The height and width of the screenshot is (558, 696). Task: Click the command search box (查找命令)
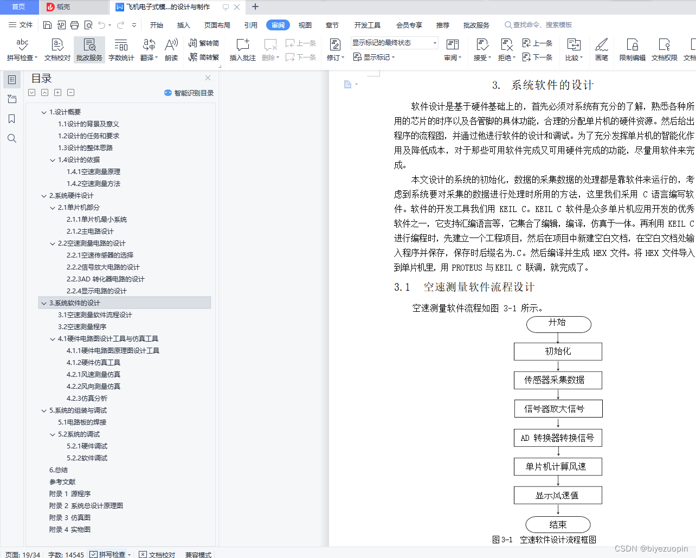click(538, 25)
